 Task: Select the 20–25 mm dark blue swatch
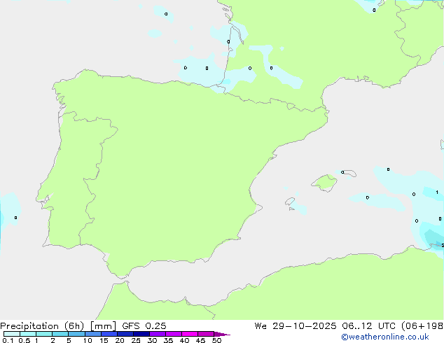125,334
